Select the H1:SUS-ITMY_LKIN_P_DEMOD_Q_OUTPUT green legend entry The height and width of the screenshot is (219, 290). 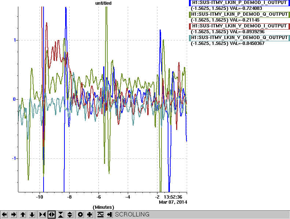coord(239,14)
